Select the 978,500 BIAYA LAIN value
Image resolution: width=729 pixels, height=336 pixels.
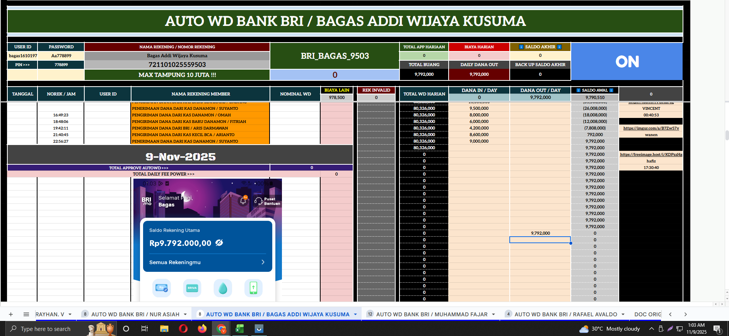[x=336, y=97]
